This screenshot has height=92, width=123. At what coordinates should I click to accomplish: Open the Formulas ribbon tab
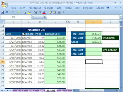point(48,8)
